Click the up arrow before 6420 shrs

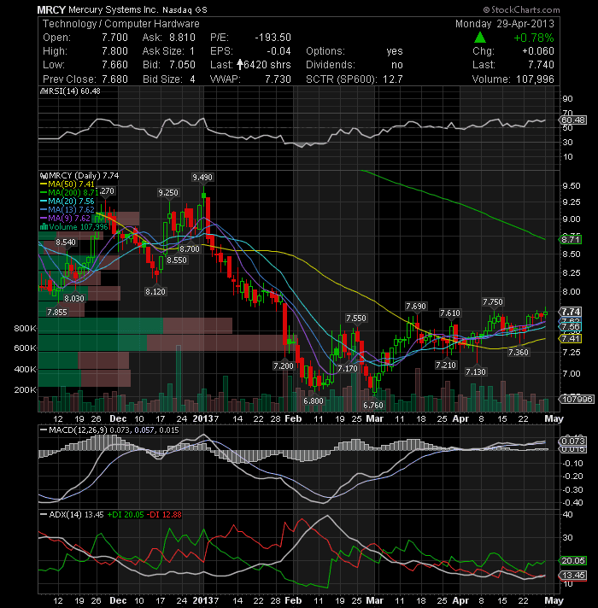click(x=240, y=64)
